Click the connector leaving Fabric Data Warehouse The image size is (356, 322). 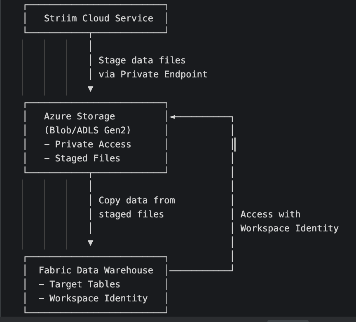click(202, 271)
